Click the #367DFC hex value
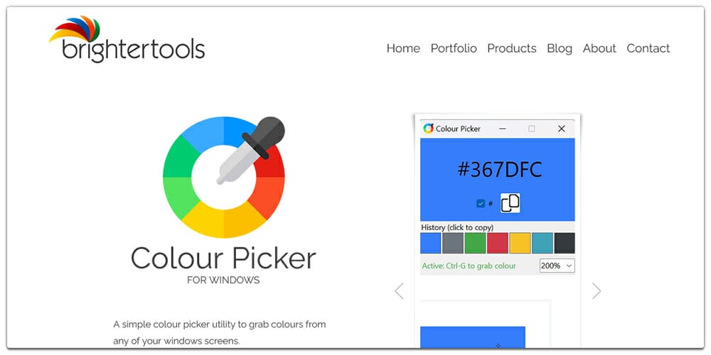The image size is (711, 355). coord(500,170)
